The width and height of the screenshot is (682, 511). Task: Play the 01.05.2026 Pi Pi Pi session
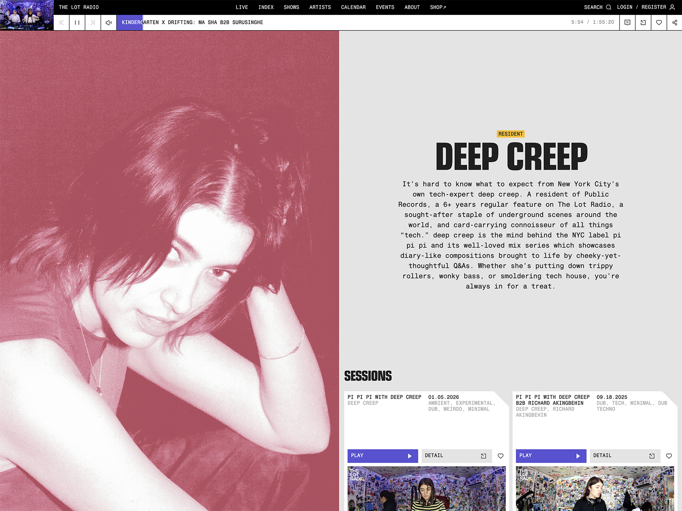pos(382,456)
